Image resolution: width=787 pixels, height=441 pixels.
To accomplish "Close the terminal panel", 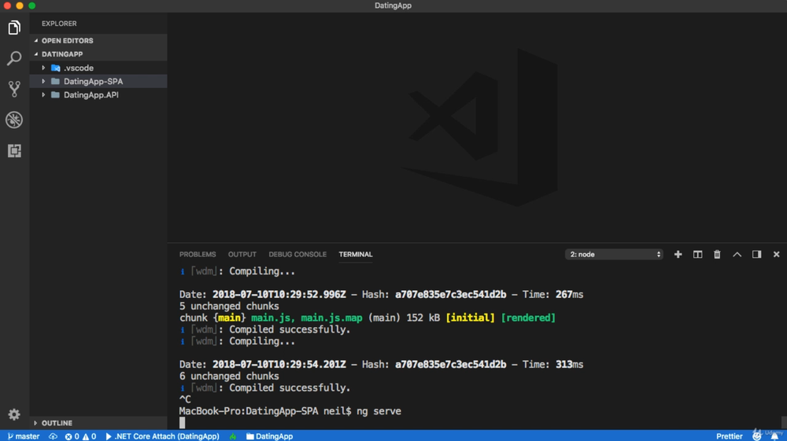I will point(776,255).
